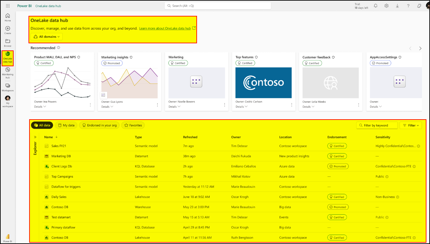
Task: Open notifications bell icon
Action: point(376,6)
